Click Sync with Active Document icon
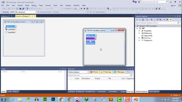The width and height of the screenshot is (182, 102). coord(152,20)
